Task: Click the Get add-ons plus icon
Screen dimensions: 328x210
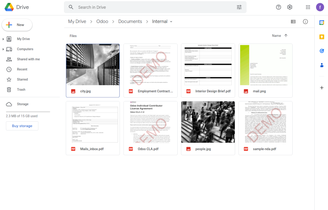Action: coord(322,88)
